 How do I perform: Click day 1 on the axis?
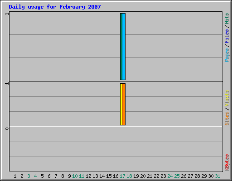coord(15,176)
